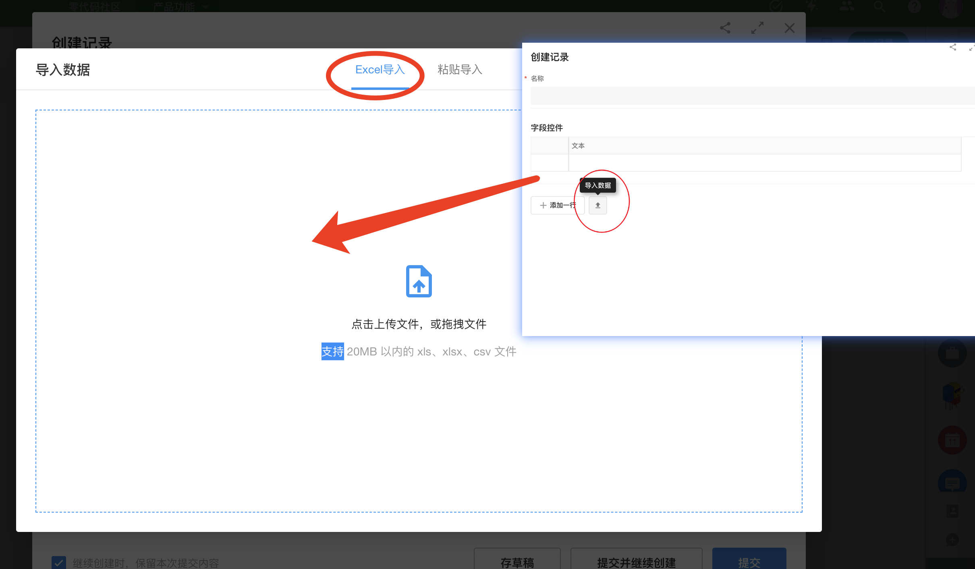This screenshot has width=975, height=569.
Task: Switch to the 粘贴导入 tab
Action: tap(460, 70)
